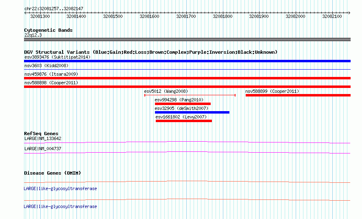
Task: Select the esv5012 (Wang2008) thin red variant
Action: 190,95
